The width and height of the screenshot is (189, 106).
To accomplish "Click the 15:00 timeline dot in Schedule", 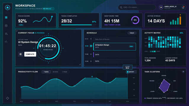I will (91, 61).
